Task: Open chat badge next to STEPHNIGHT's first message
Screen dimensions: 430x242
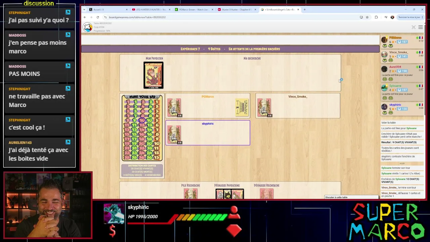Action: point(68,12)
